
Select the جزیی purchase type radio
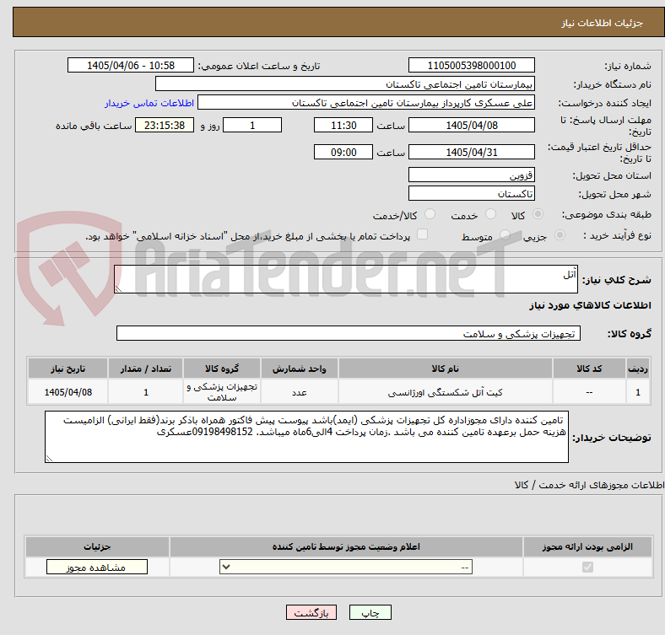click(560, 234)
